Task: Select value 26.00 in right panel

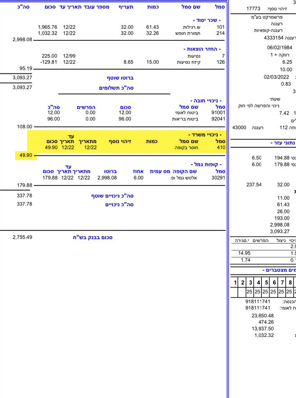Action: (x=283, y=211)
